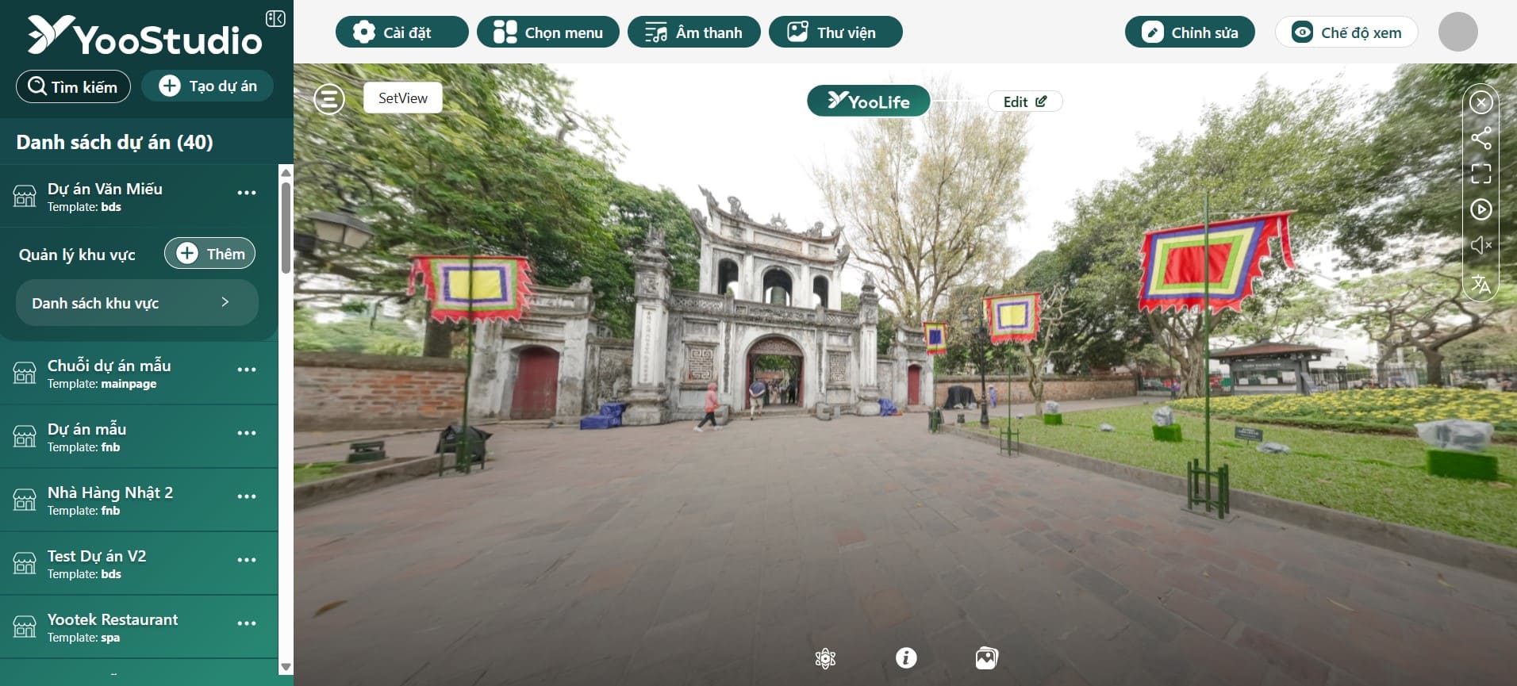This screenshot has width=1517, height=686.
Task: Open the Âm thanh audio menu
Action: coord(693,33)
